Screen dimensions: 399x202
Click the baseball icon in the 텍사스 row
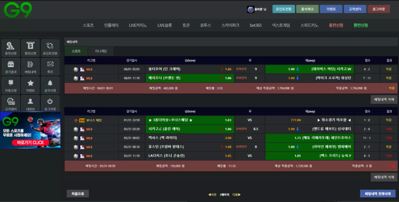click(76, 138)
